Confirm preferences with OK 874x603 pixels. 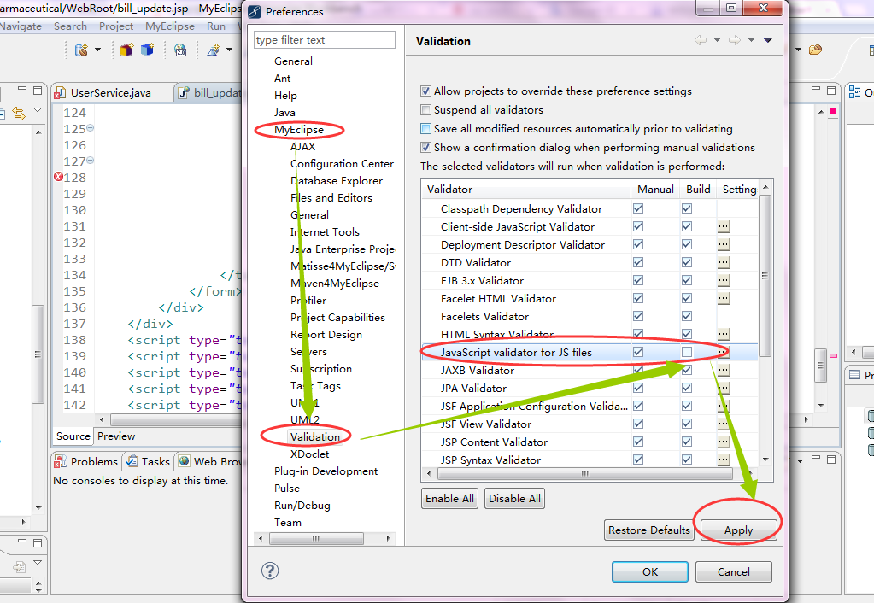click(650, 571)
